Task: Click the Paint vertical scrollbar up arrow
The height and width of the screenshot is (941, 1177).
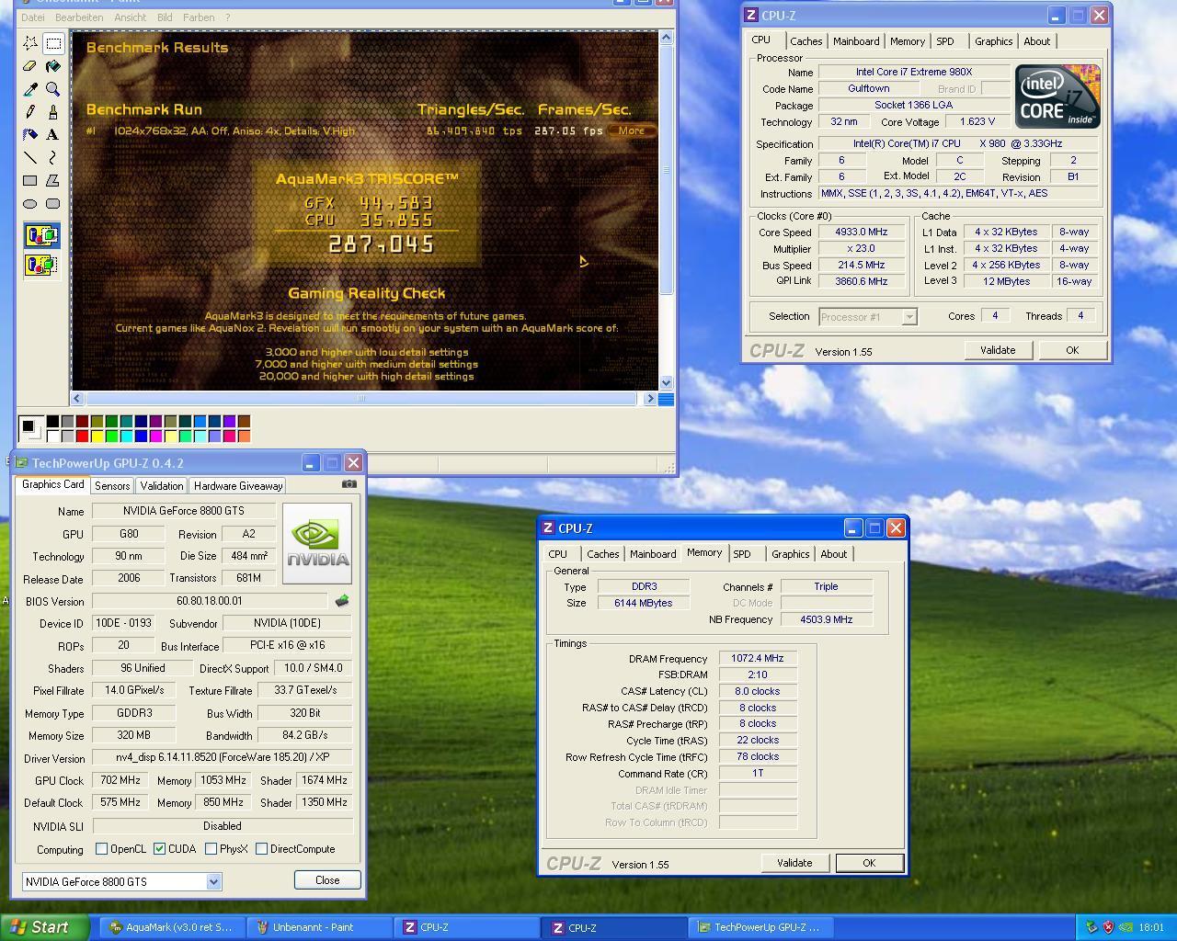Action: tap(667, 39)
